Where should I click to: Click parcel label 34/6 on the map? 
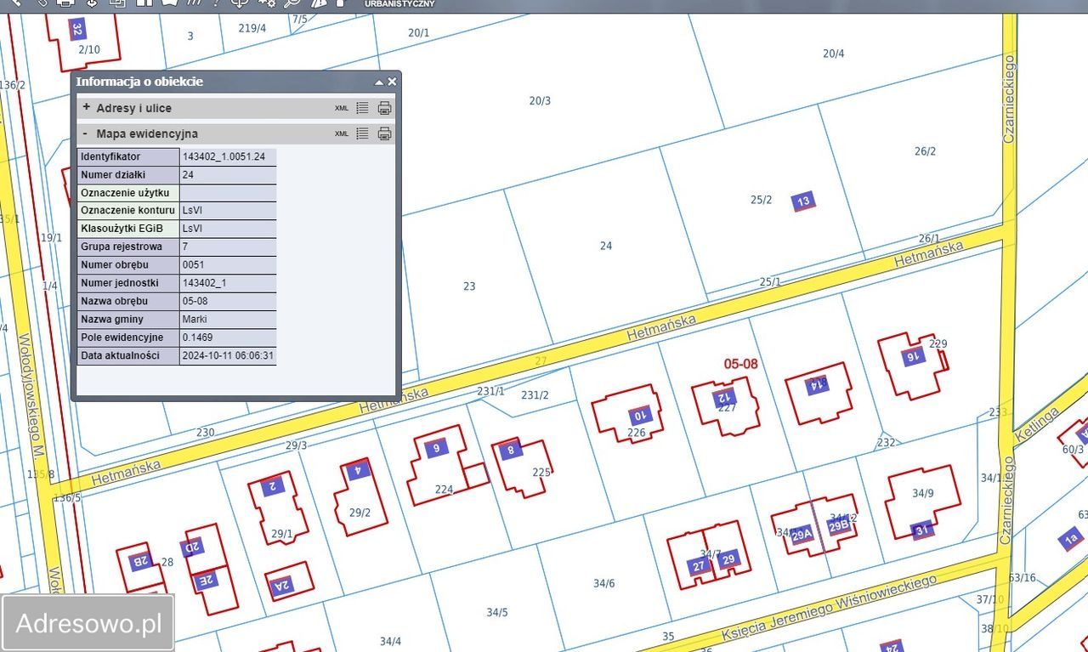[603, 583]
